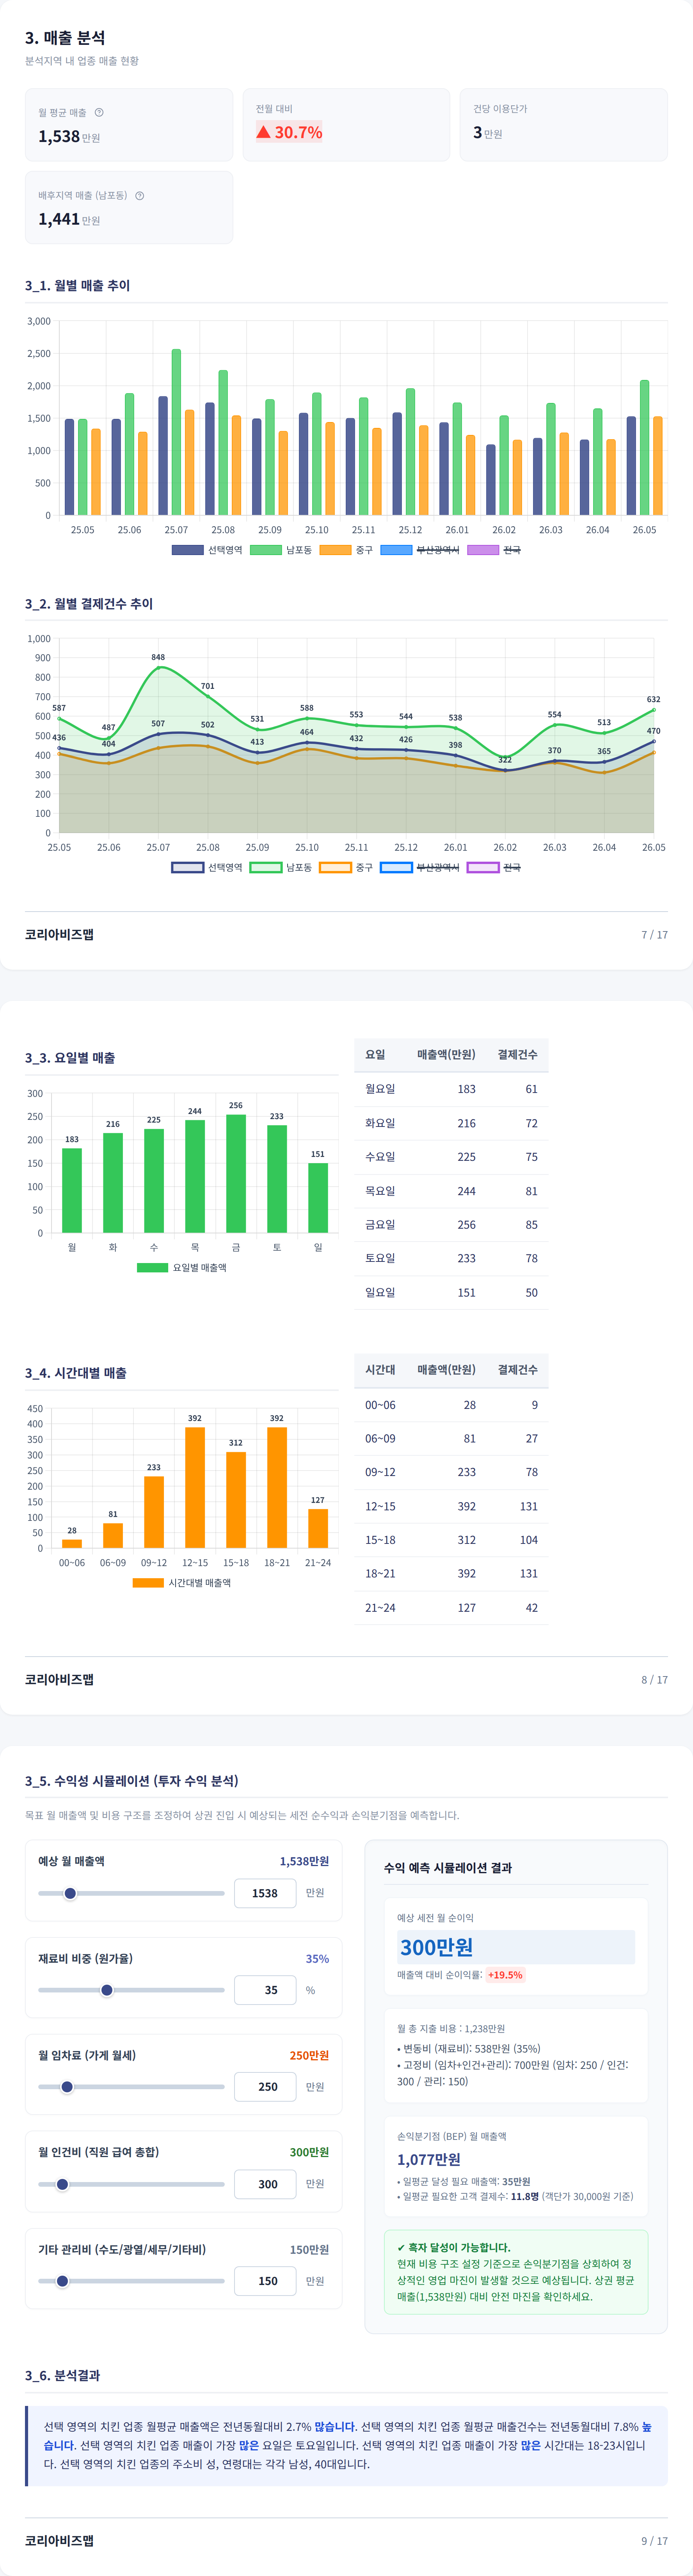Screen dimensions: 693x2576
Task: Click the 기타 관리비 slider handle
Action: click(x=62, y=2281)
